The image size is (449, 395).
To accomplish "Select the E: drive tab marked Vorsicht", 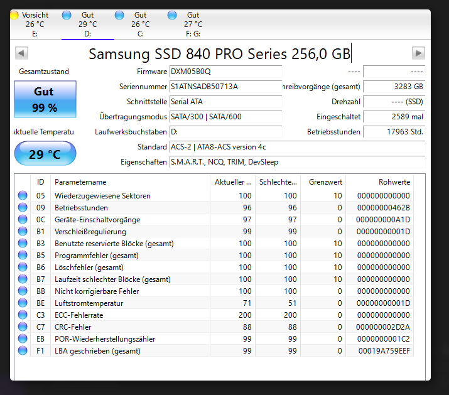I will click(36, 24).
